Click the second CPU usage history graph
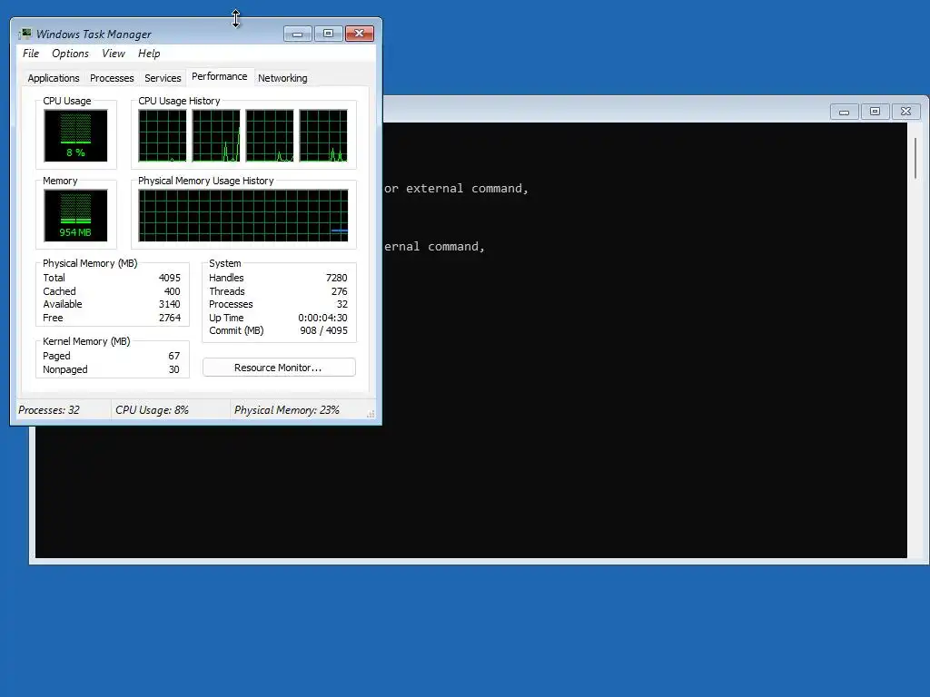The image size is (930, 697). 216,135
